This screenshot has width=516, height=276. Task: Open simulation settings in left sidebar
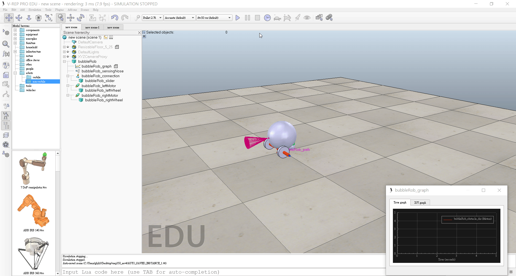point(6,33)
